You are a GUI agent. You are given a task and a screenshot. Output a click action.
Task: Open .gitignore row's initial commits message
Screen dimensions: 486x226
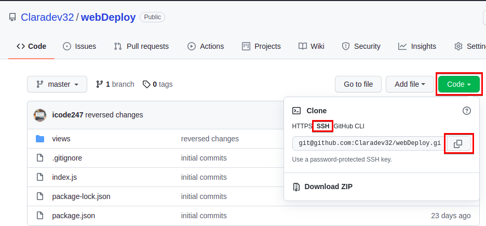click(204, 158)
